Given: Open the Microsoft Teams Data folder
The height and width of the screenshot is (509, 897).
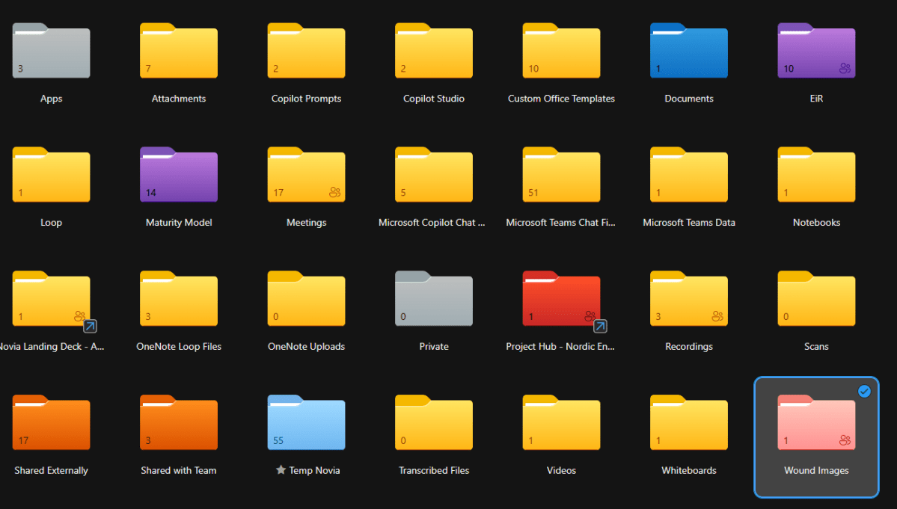Looking at the screenshot, I should coord(688,175).
